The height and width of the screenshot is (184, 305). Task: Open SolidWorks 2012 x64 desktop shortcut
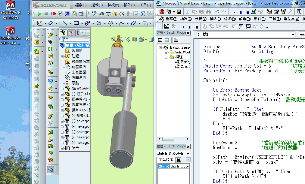[x=10, y=36]
